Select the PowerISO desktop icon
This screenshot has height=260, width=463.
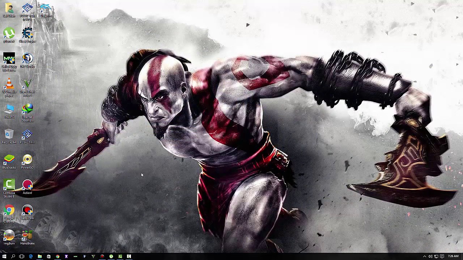click(x=27, y=160)
